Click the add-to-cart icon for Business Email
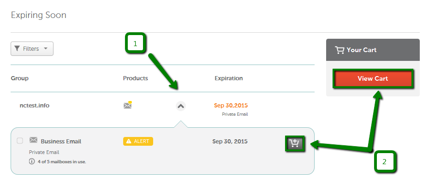Screen dimensions: 429x184 pyautogui.click(x=294, y=143)
